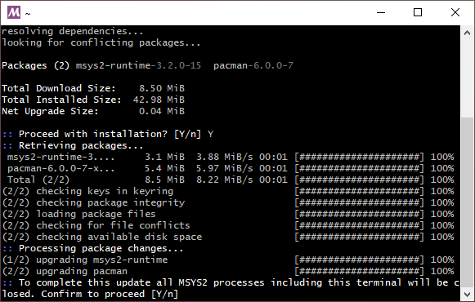The width and height of the screenshot is (475, 302).
Task: Click the vertical scrollbar thumb
Action: [x=467, y=202]
